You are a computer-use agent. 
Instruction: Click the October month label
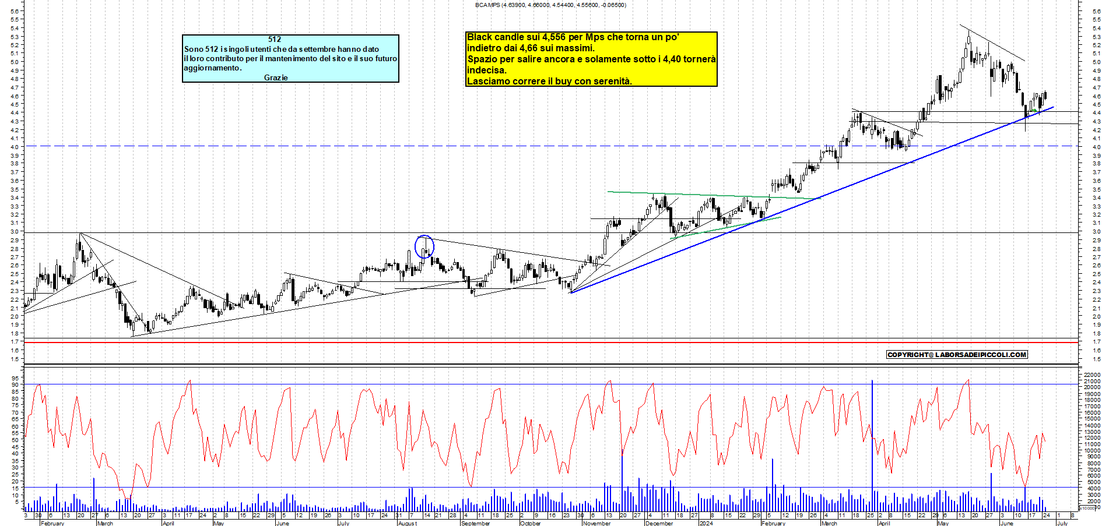pyautogui.click(x=530, y=523)
